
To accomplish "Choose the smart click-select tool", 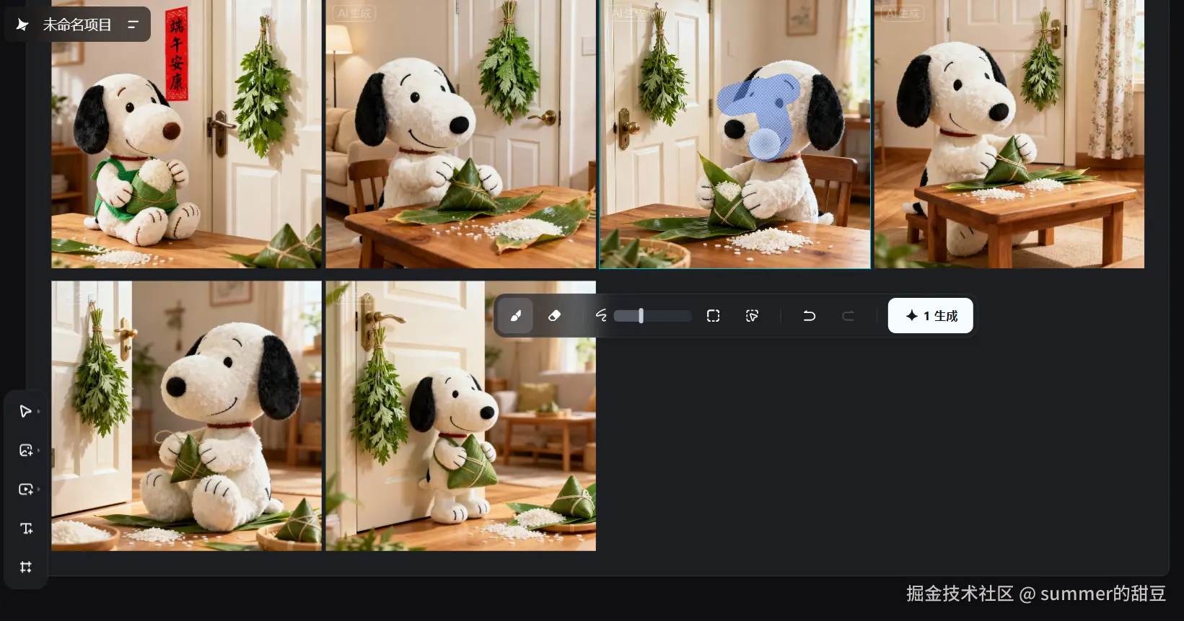I will pos(752,316).
